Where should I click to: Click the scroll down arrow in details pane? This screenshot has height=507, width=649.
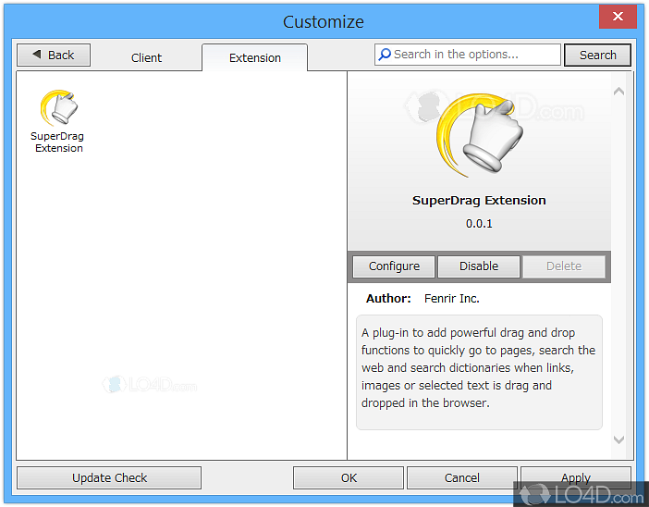(618, 439)
